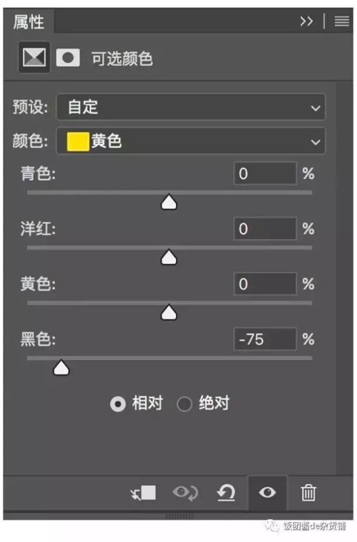Select the 绝对 (Absolute) radio button
This screenshot has height=542, width=357.
(184, 404)
